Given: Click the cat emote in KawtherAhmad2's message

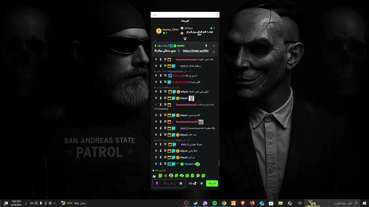Looking at the screenshot, I should [201, 122].
